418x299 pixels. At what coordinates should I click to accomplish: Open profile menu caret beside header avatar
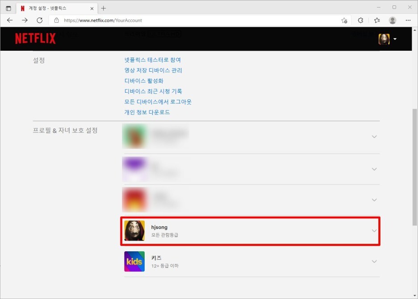click(395, 39)
